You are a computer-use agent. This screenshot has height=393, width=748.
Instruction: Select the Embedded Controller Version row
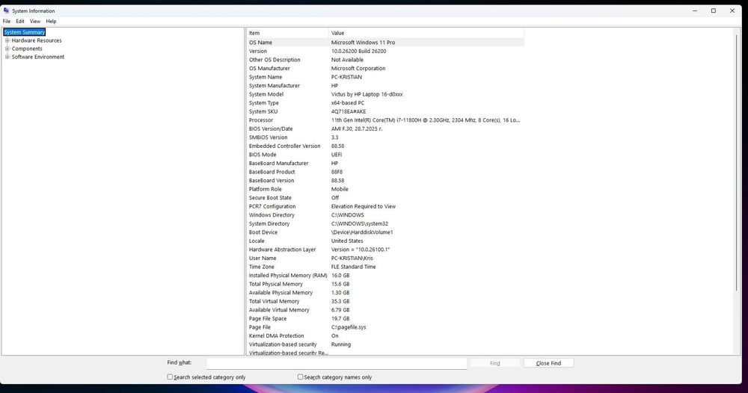click(385, 146)
